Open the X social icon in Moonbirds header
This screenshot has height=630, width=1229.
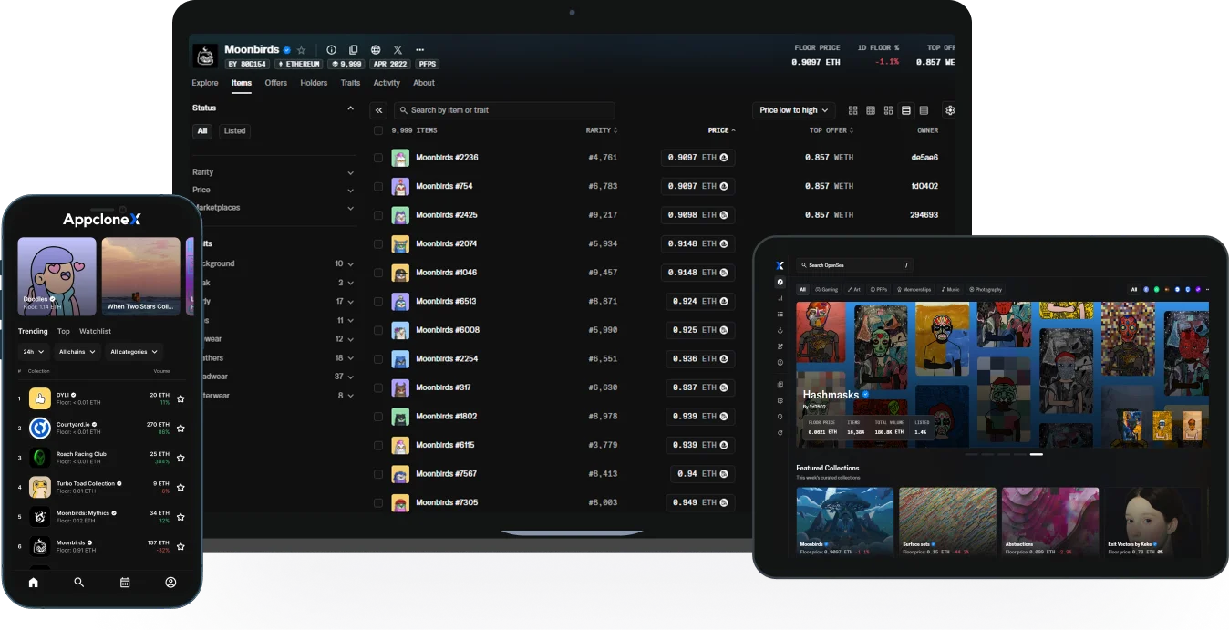(398, 50)
